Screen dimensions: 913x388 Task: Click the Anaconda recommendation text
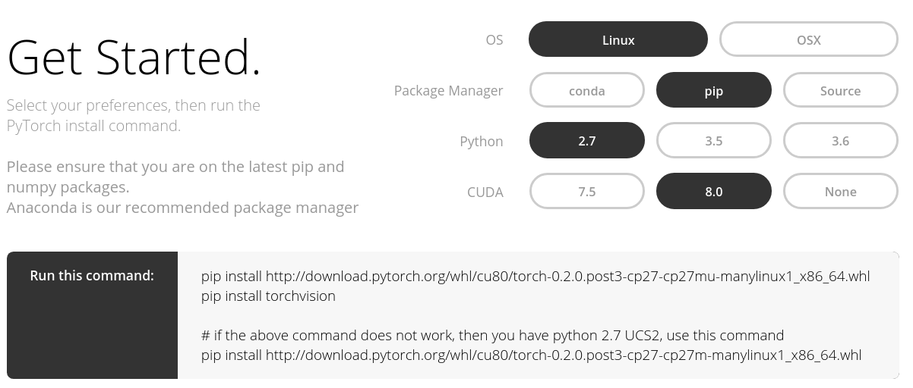tap(182, 207)
